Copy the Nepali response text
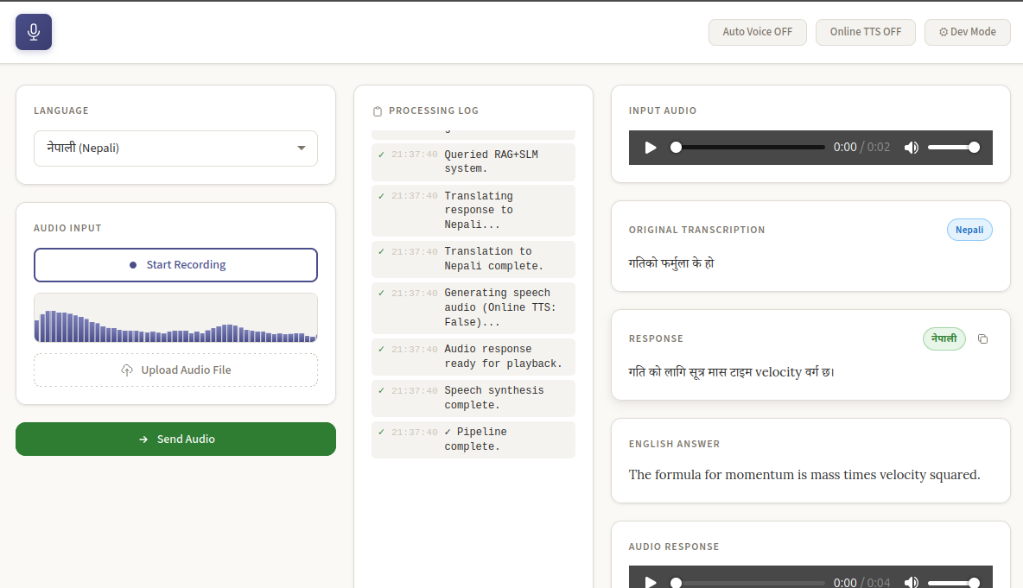 982,338
